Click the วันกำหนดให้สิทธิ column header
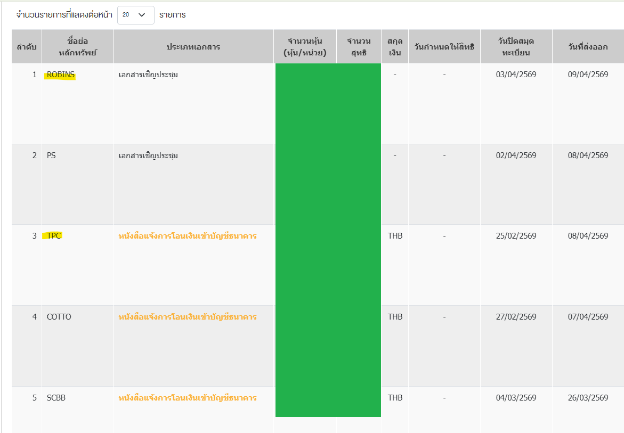 tap(444, 47)
